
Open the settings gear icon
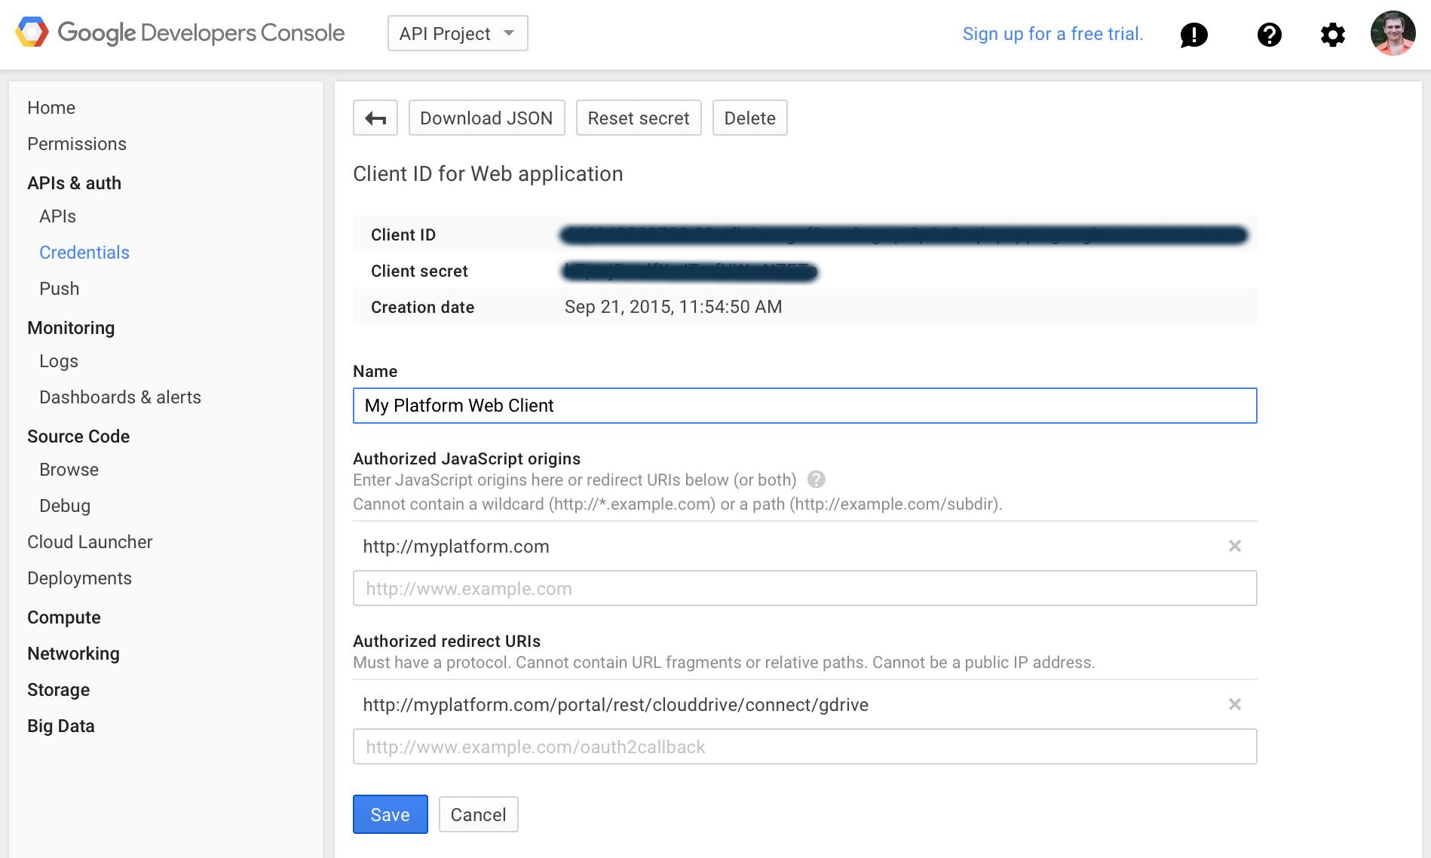(1332, 35)
